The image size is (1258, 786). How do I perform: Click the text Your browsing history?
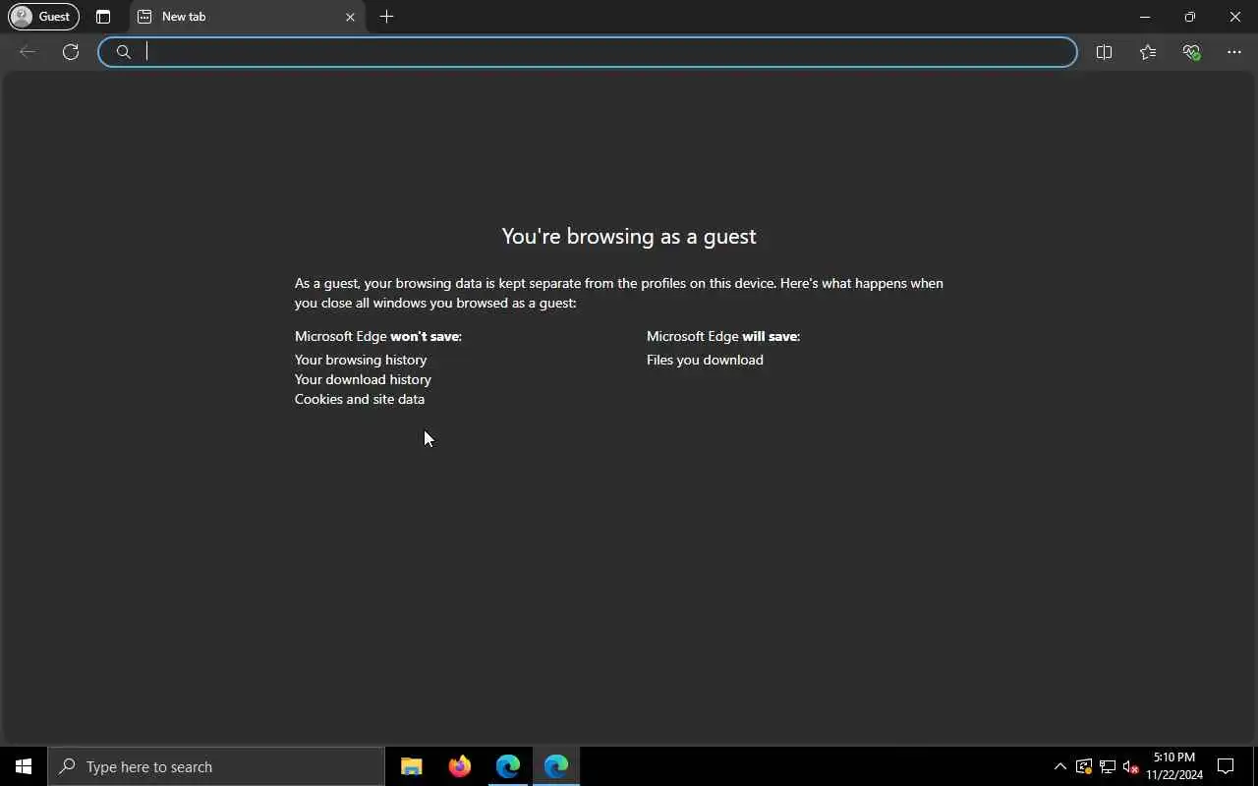click(x=361, y=360)
